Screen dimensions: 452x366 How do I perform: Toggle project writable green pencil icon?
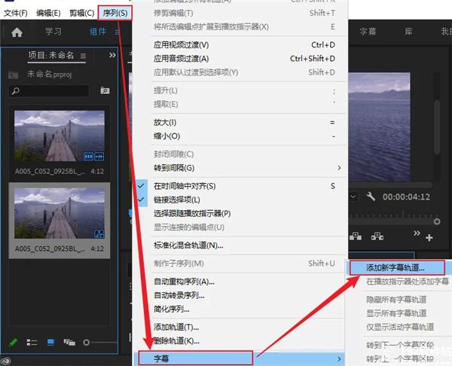(x=13, y=343)
